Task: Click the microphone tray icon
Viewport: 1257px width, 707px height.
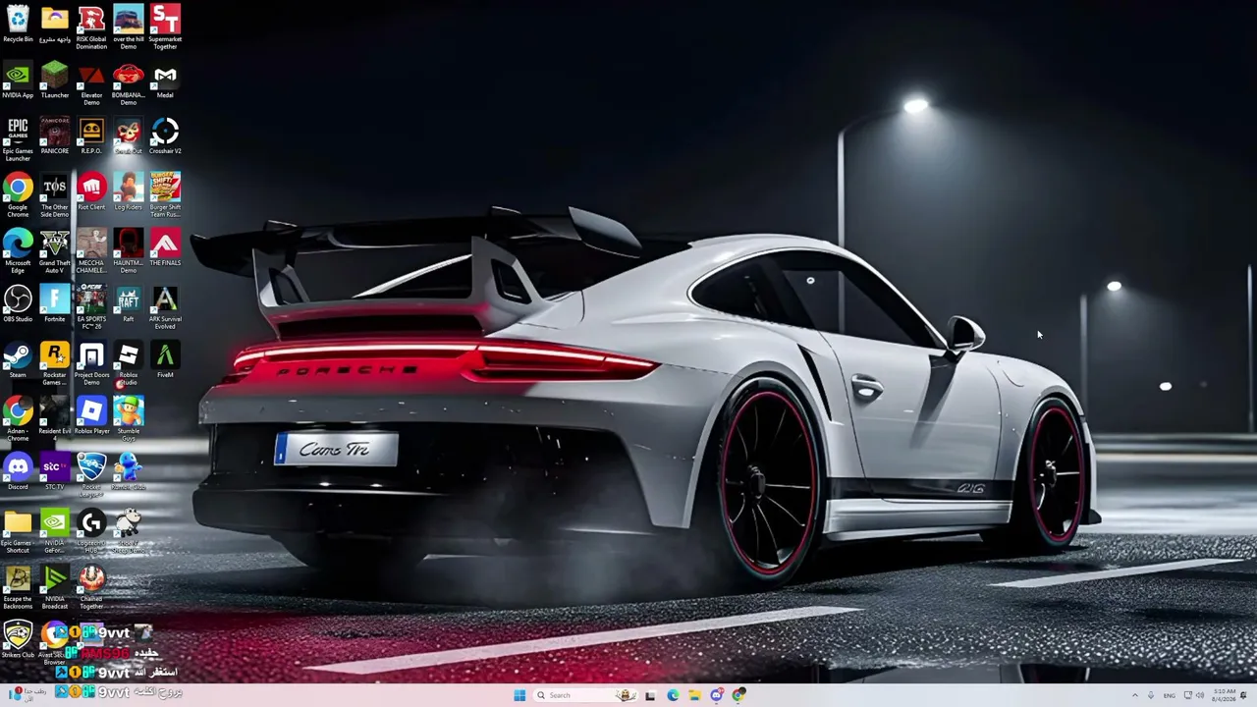Action: [1151, 695]
